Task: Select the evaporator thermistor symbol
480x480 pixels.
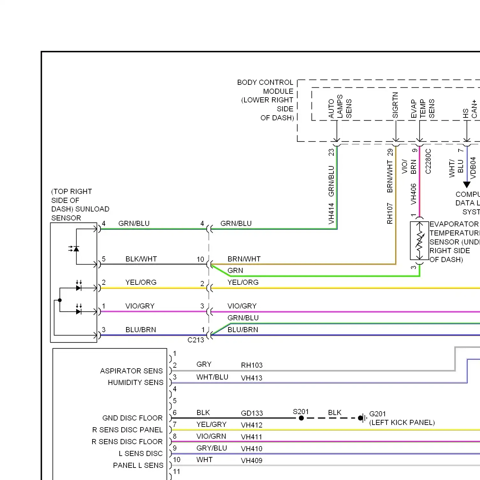Action: tap(420, 241)
